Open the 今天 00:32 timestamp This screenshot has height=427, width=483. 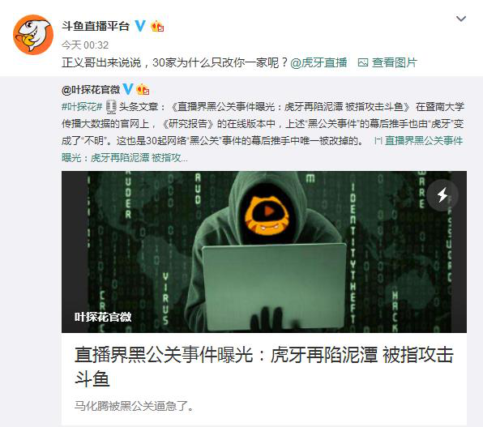click(x=85, y=45)
